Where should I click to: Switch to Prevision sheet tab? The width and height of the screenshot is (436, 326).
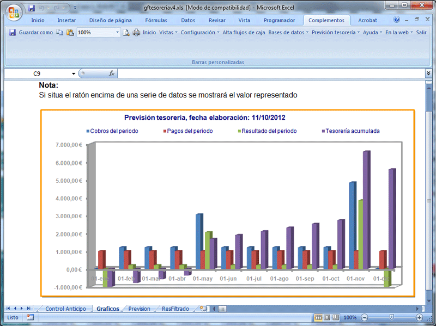click(139, 309)
